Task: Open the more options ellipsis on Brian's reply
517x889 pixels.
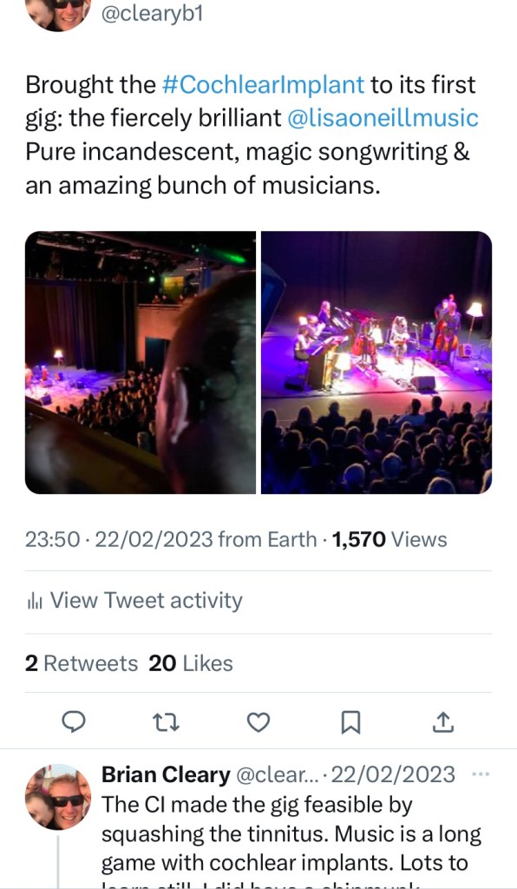Action: point(482,774)
